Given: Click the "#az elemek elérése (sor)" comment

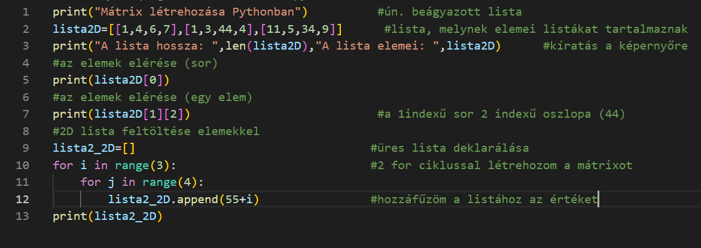Looking at the screenshot, I should 135,63.
